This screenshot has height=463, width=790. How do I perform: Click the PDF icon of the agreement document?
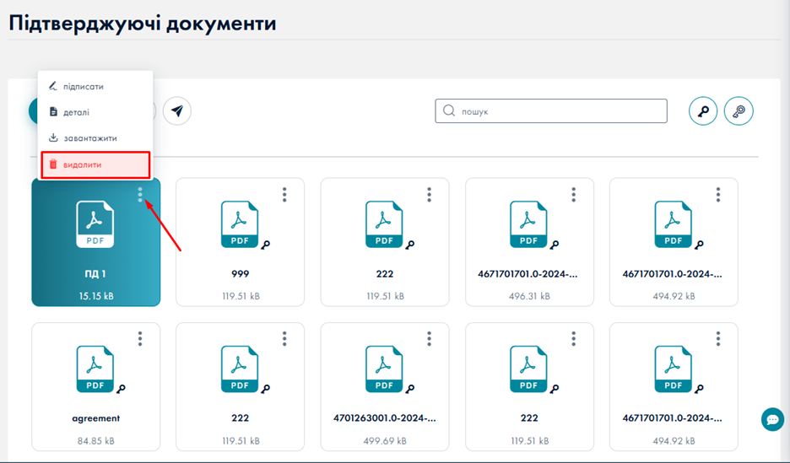95,369
